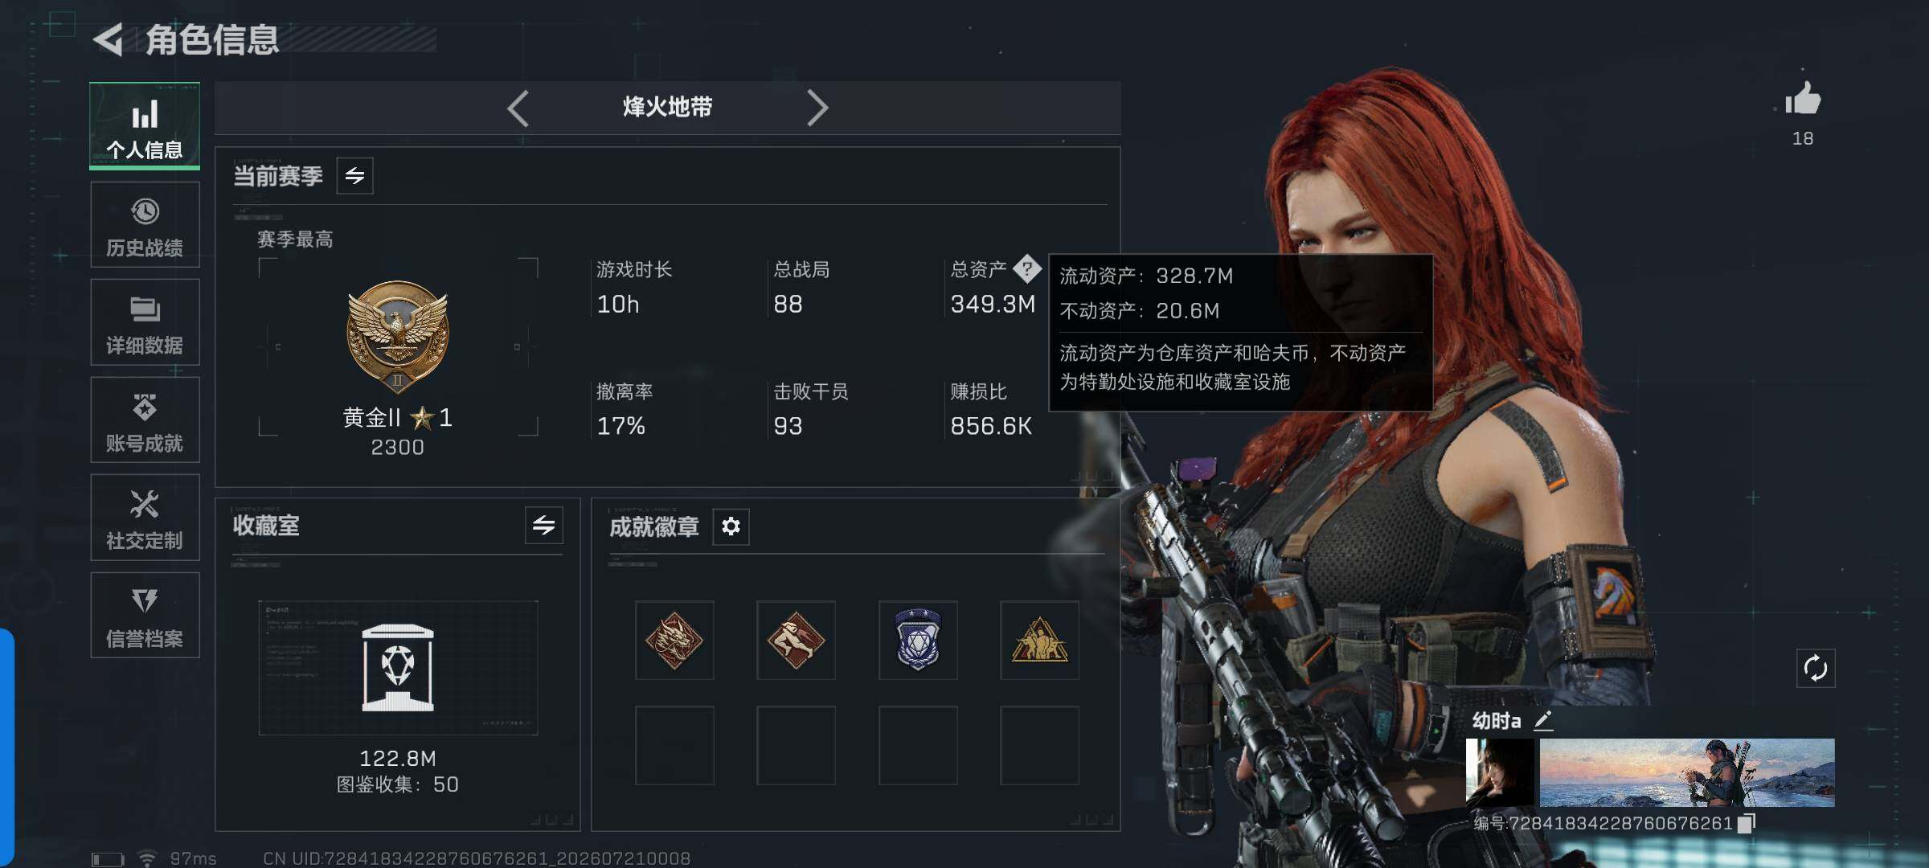Select the dragon achievement badge
The image size is (1929, 868).
[674, 641]
